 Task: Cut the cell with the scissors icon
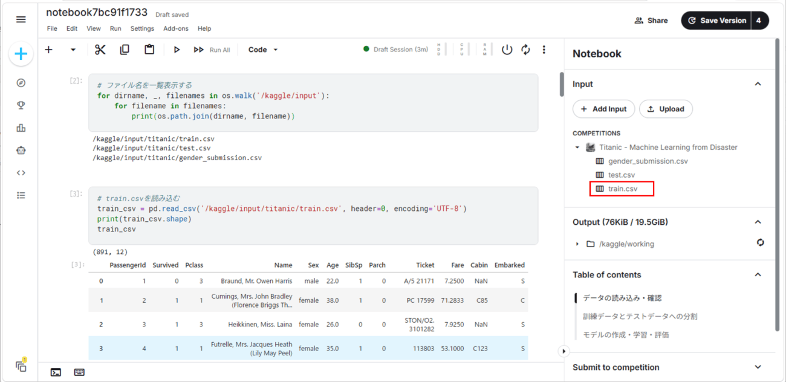tap(100, 50)
